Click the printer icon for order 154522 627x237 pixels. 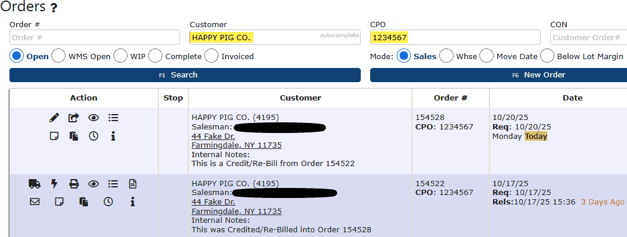tap(74, 184)
